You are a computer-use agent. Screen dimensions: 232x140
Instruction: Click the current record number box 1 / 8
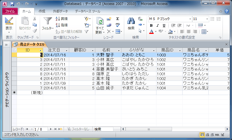pyautogui.click(x=41, y=129)
